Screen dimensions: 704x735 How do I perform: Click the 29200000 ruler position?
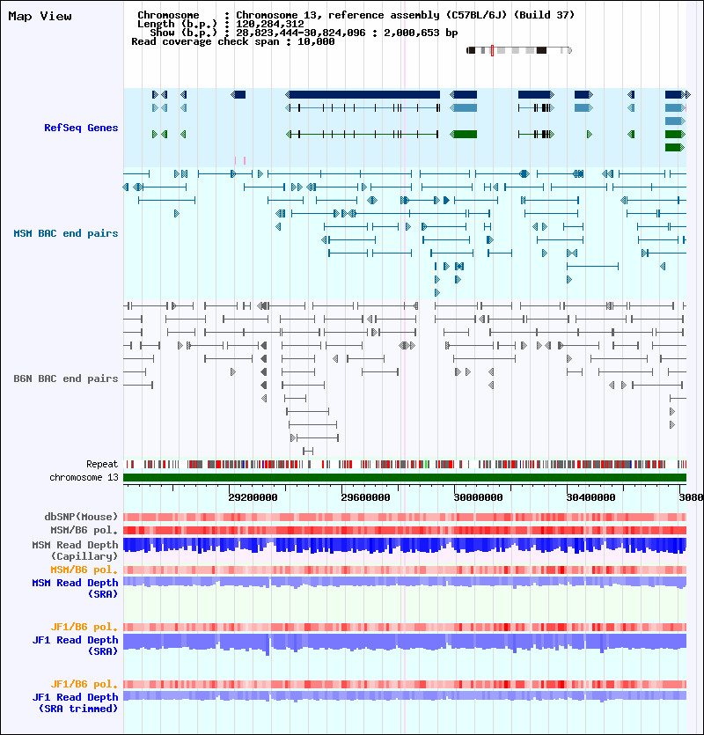click(x=253, y=497)
